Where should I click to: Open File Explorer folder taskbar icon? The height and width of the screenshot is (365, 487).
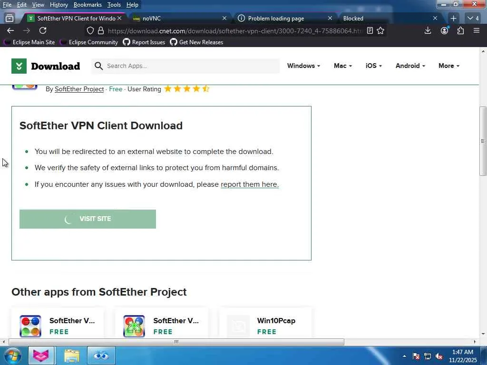coord(72,355)
